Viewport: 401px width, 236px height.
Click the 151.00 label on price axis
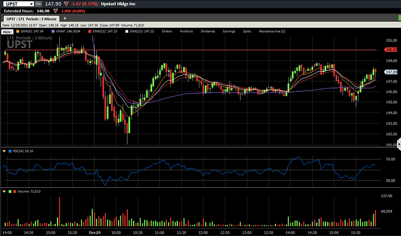[x=391, y=40]
